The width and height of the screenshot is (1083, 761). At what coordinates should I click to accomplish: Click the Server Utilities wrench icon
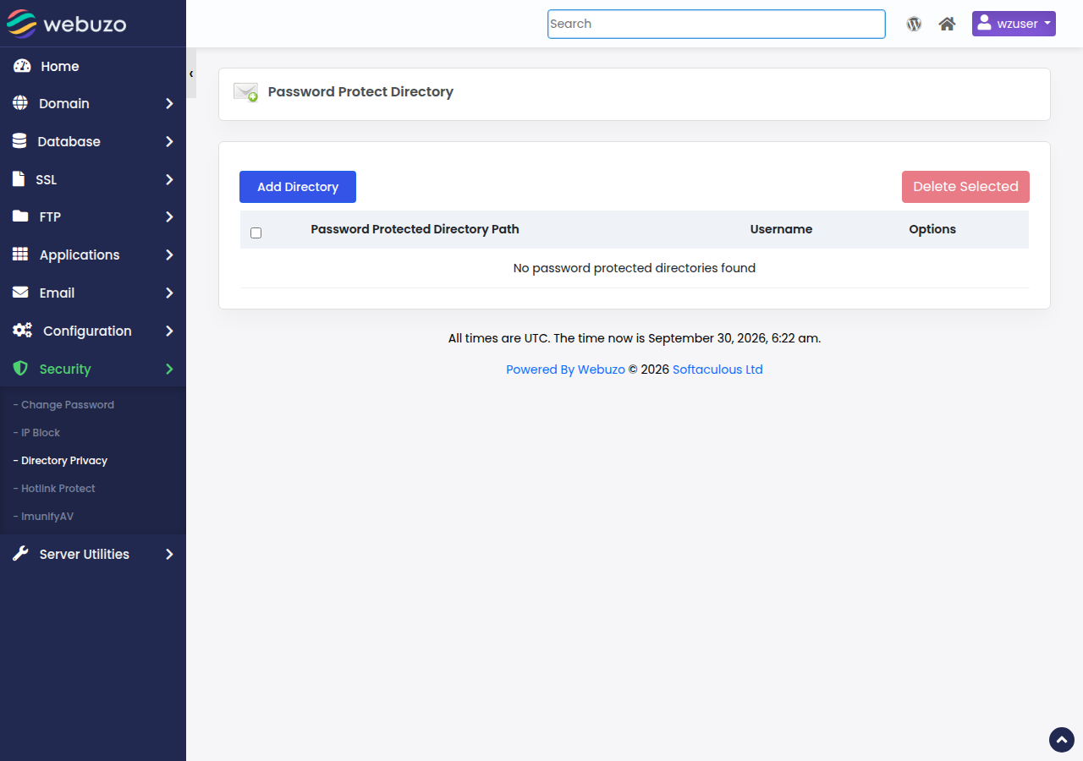[x=20, y=554]
